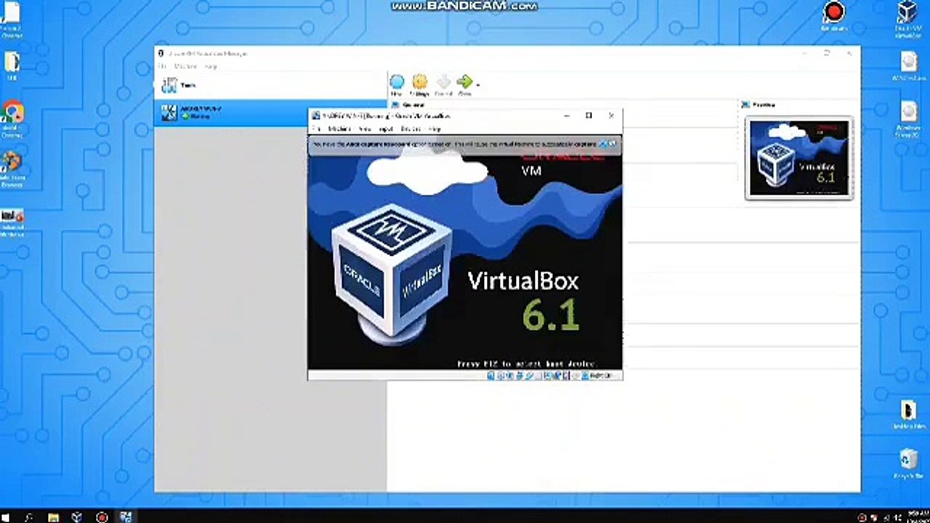Select Tools in the VirtualBox Manager sidebar

(270, 85)
